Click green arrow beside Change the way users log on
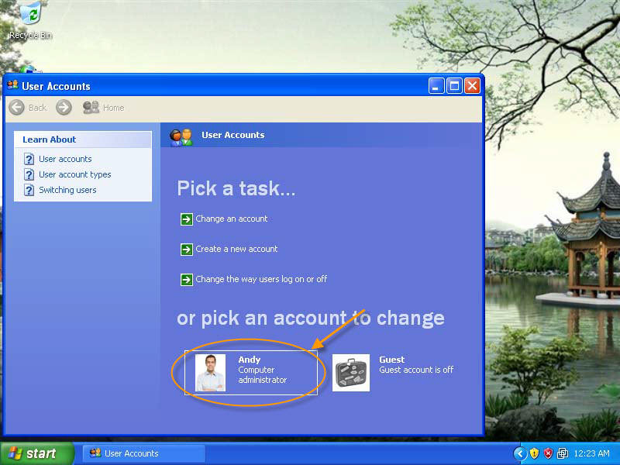The height and width of the screenshot is (465, 620). pos(186,280)
